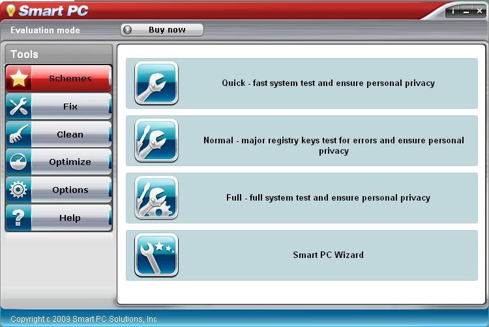Click the Smart PC Wizard wrench-stars icon
This screenshot has height=327, width=489.
point(156,255)
